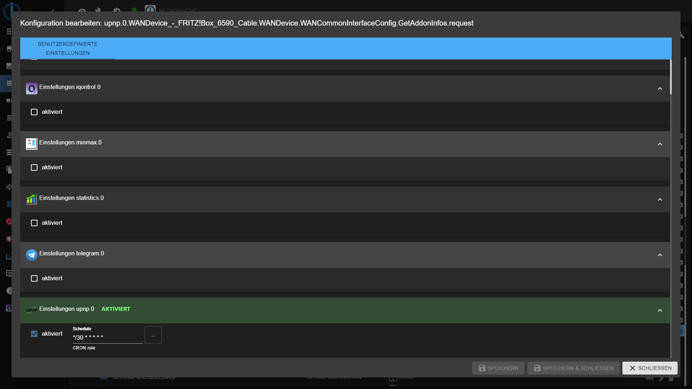Click the X icon on Schliessen
Screen dimensions: 692x389
pos(632,368)
